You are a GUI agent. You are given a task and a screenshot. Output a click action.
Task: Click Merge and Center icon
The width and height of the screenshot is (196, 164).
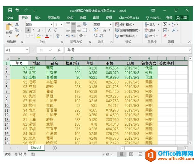click(x=85, y=30)
